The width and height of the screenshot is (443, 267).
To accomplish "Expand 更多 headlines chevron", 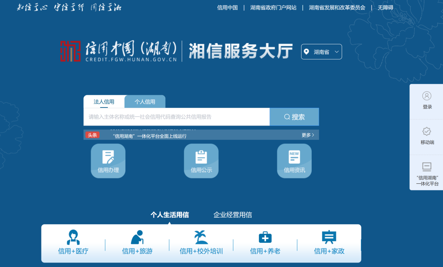I will tap(308, 135).
